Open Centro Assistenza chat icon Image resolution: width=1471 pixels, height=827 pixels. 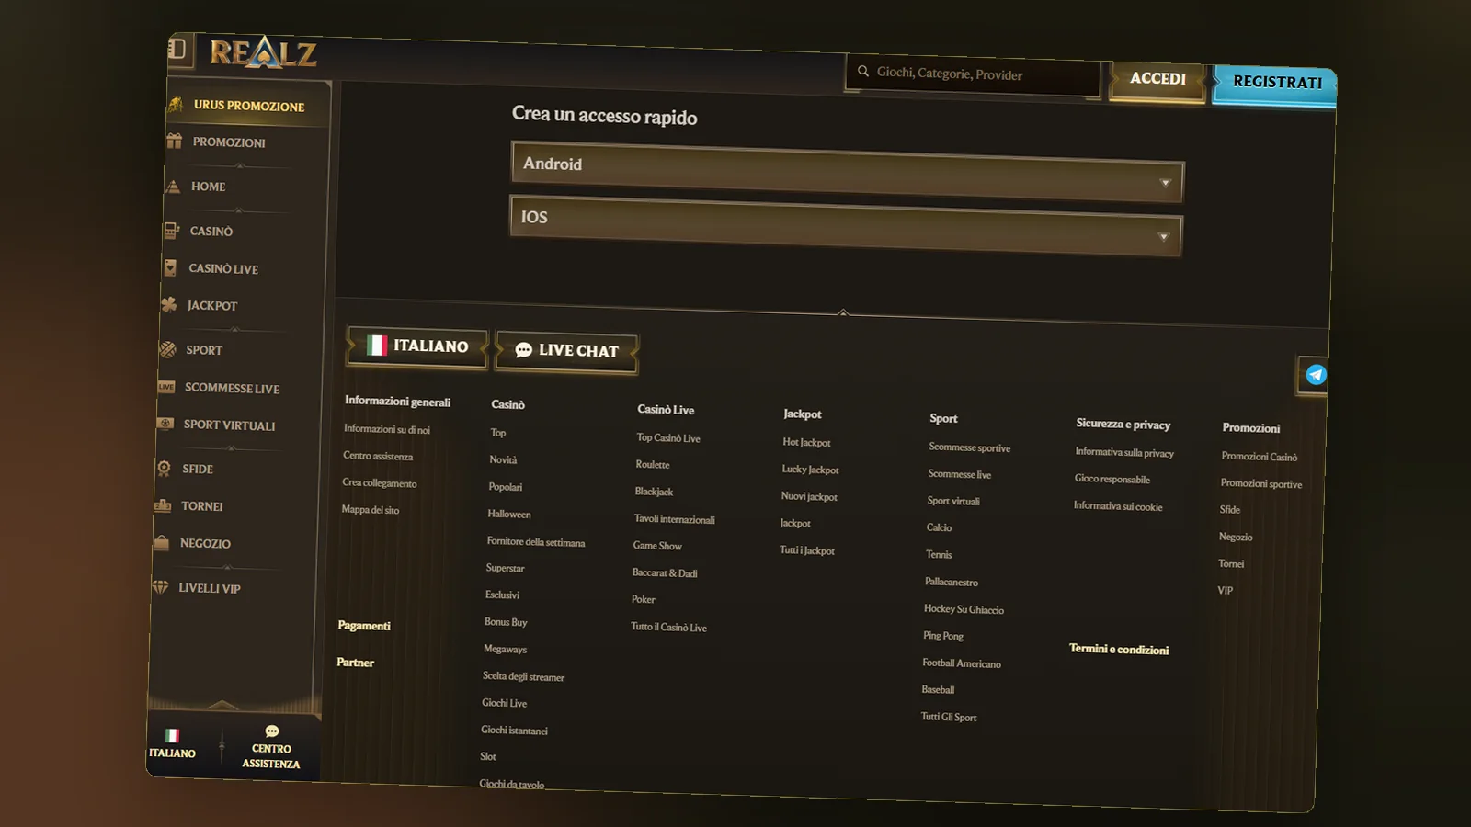click(x=272, y=731)
